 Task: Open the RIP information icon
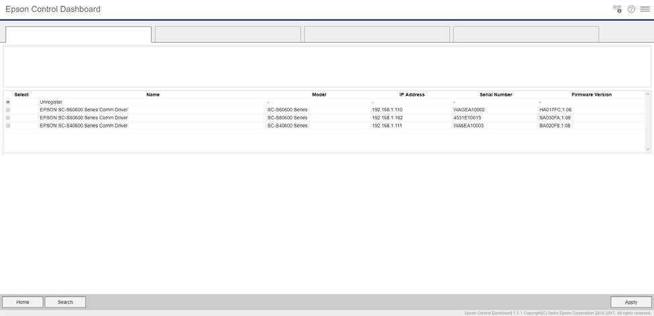click(617, 9)
